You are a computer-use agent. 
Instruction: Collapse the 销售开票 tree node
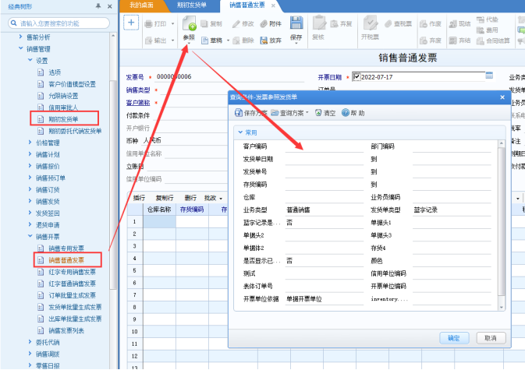(x=30, y=236)
